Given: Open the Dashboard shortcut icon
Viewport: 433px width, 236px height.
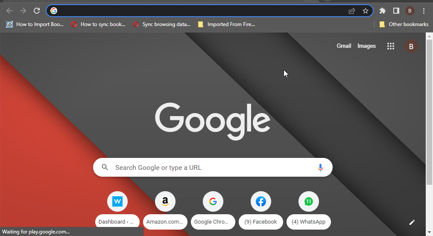Looking at the screenshot, I should pyautogui.click(x=117, y=201).
